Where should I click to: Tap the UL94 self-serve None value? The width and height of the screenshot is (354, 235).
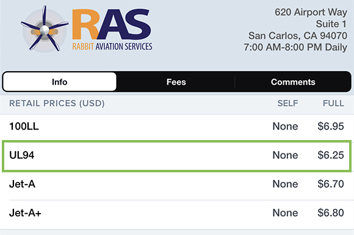[285, 155]
